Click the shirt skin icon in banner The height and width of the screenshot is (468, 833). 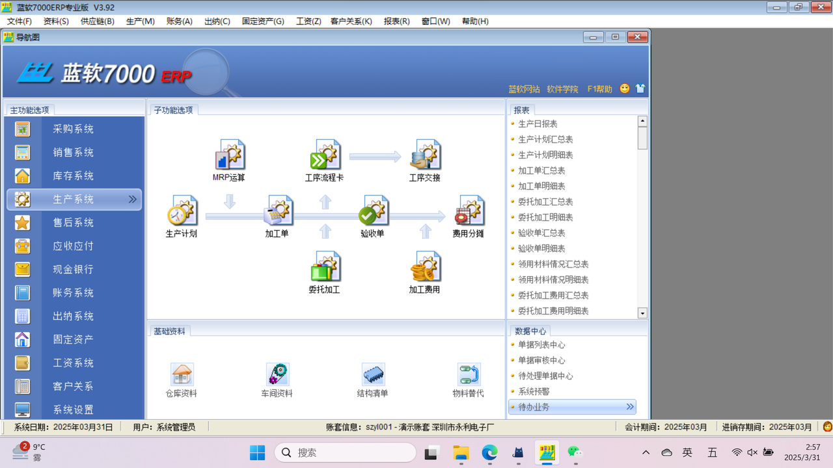point(640,88)
